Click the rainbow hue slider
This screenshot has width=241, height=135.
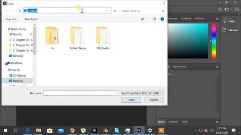[214, 41]
